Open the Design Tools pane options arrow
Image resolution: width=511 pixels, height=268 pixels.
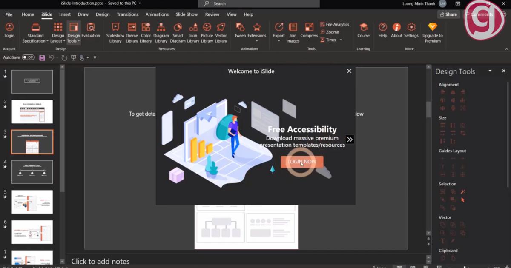(490, 71)
